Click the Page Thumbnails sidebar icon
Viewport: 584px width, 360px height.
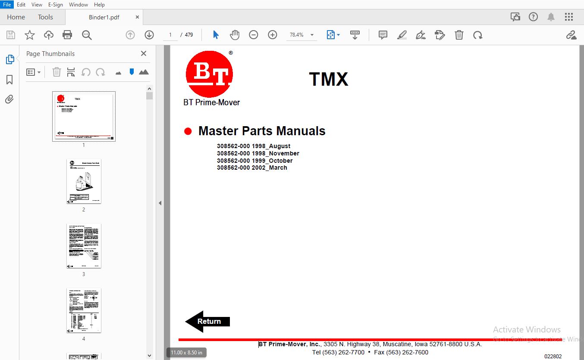[9, 59]
